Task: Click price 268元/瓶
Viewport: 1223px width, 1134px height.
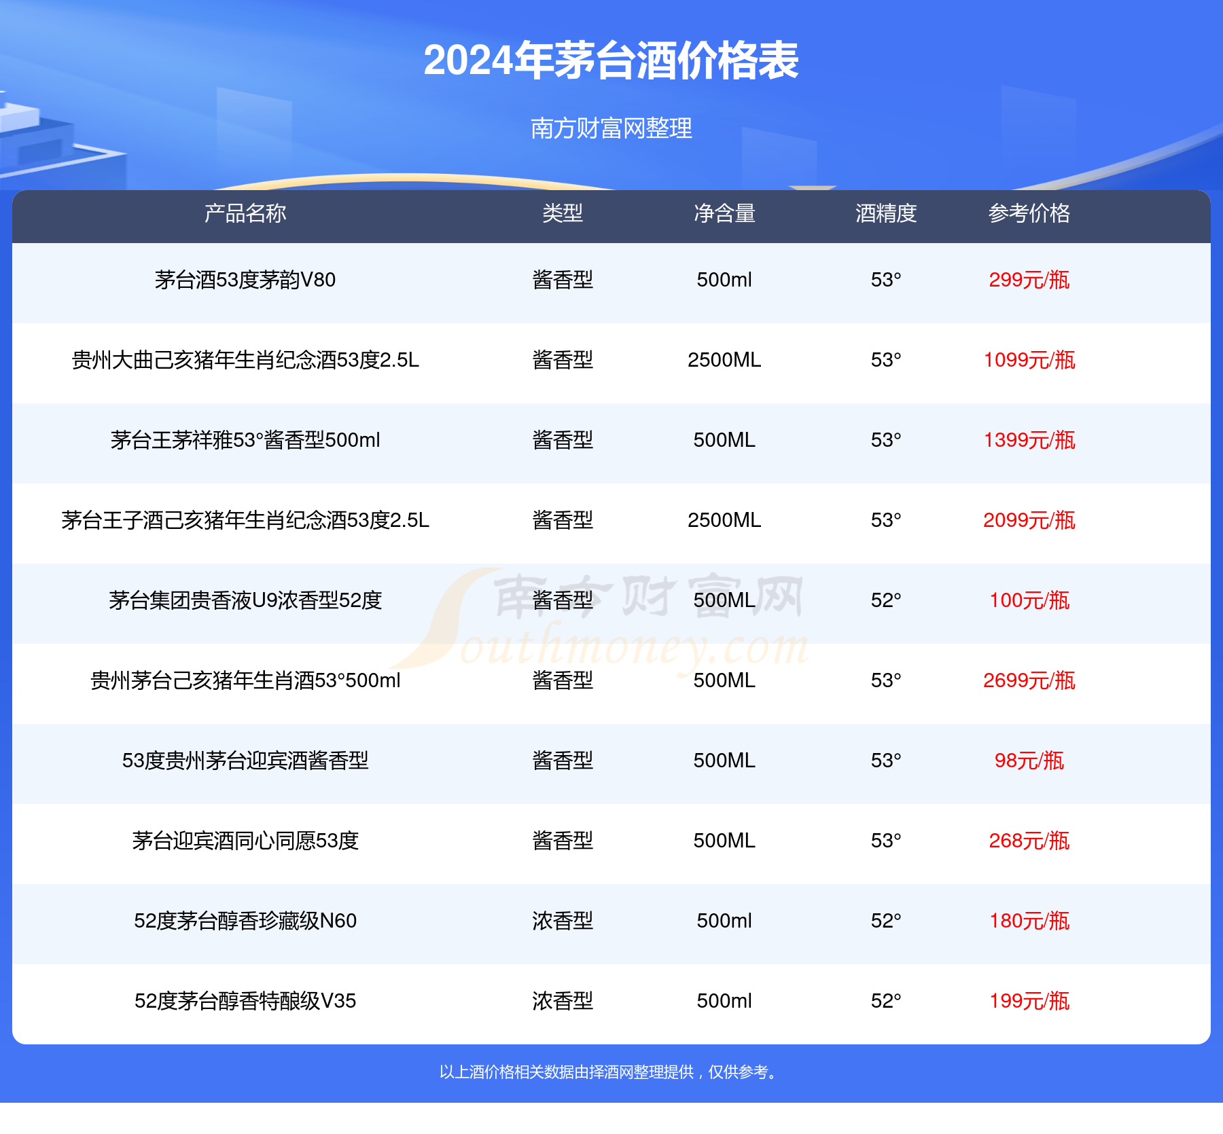Action: click(x=1029, y=841)
